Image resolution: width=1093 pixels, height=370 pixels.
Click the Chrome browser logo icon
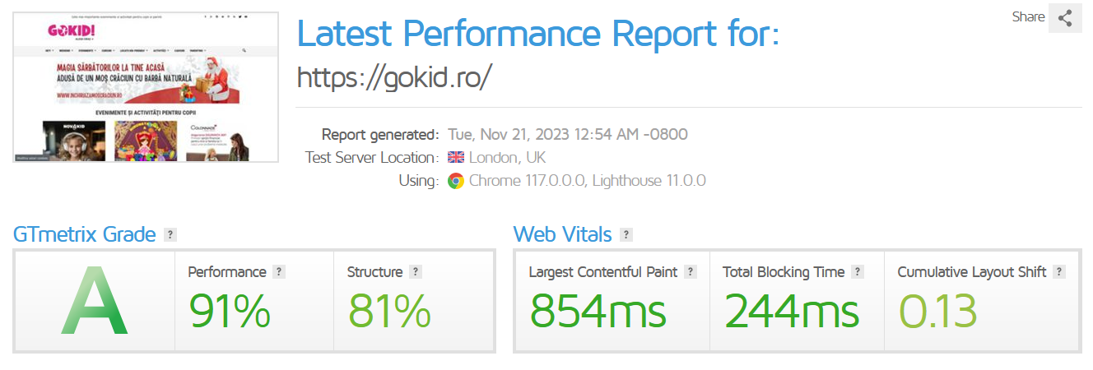click(455, 181)
